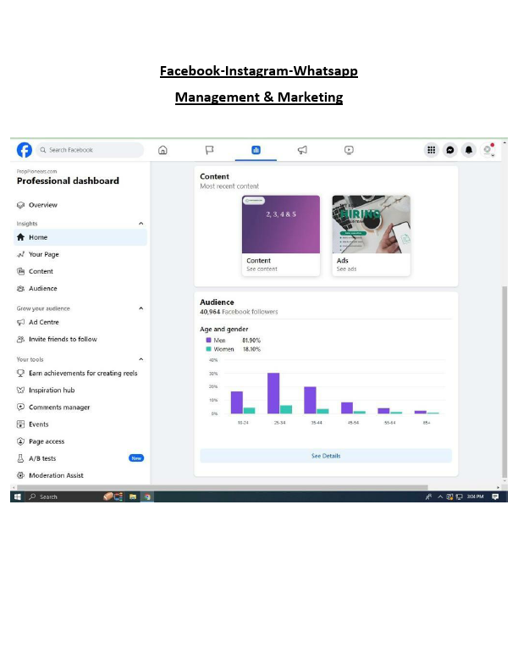The width and height of the screenshot is (518, 671).
Task: Open the notifications bell
Action: (469, 150)
